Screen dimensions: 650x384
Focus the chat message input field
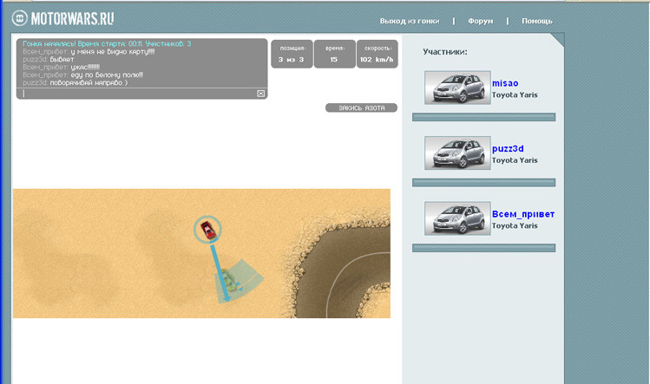[x=139, y=94]
